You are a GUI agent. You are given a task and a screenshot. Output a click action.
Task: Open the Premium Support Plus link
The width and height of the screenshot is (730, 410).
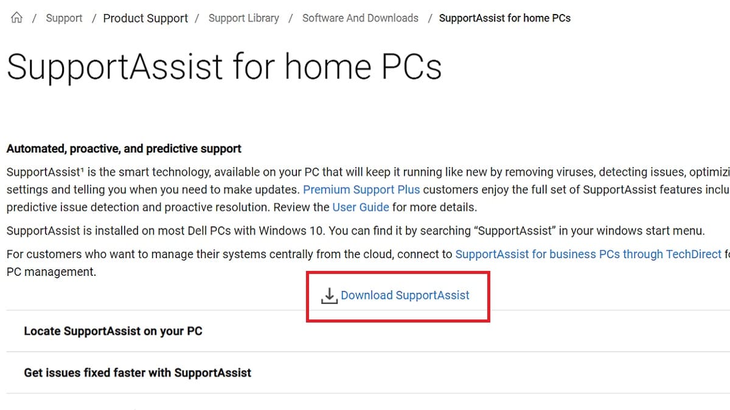point(361,190)
